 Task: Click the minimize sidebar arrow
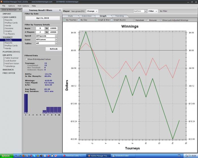click(20, 10)
